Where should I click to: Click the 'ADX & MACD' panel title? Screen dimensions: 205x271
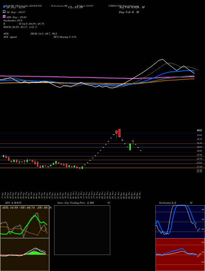[13, 203]
